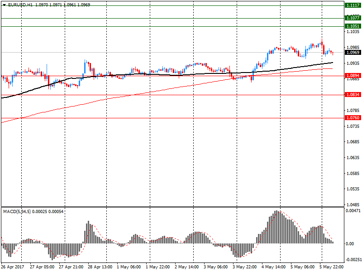362x272 pixels.
Task: Click the 28 Apr 13:00 time axis label
Action: point(100,267)
